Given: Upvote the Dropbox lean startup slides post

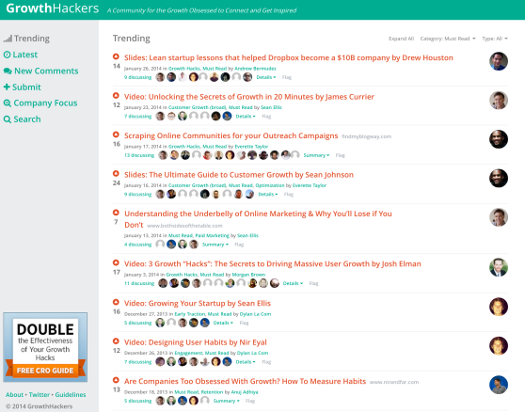Looking at the screenshot, I should click(x=116, y=56).
